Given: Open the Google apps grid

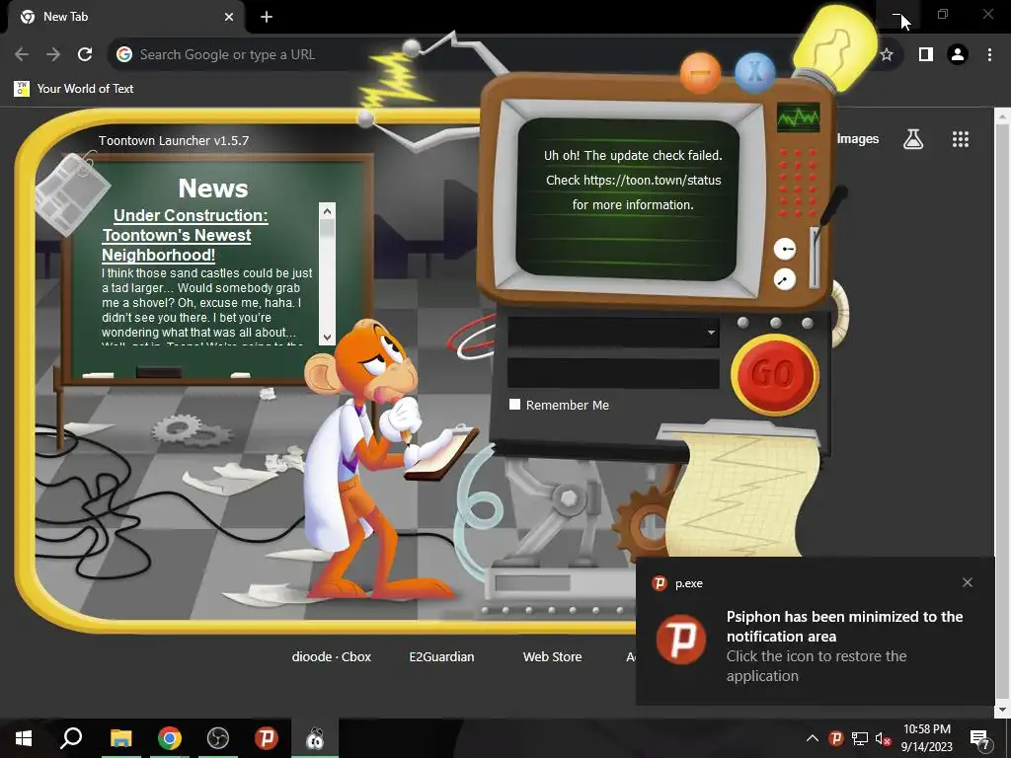Looking at the screenshot, I should (960, 138).
